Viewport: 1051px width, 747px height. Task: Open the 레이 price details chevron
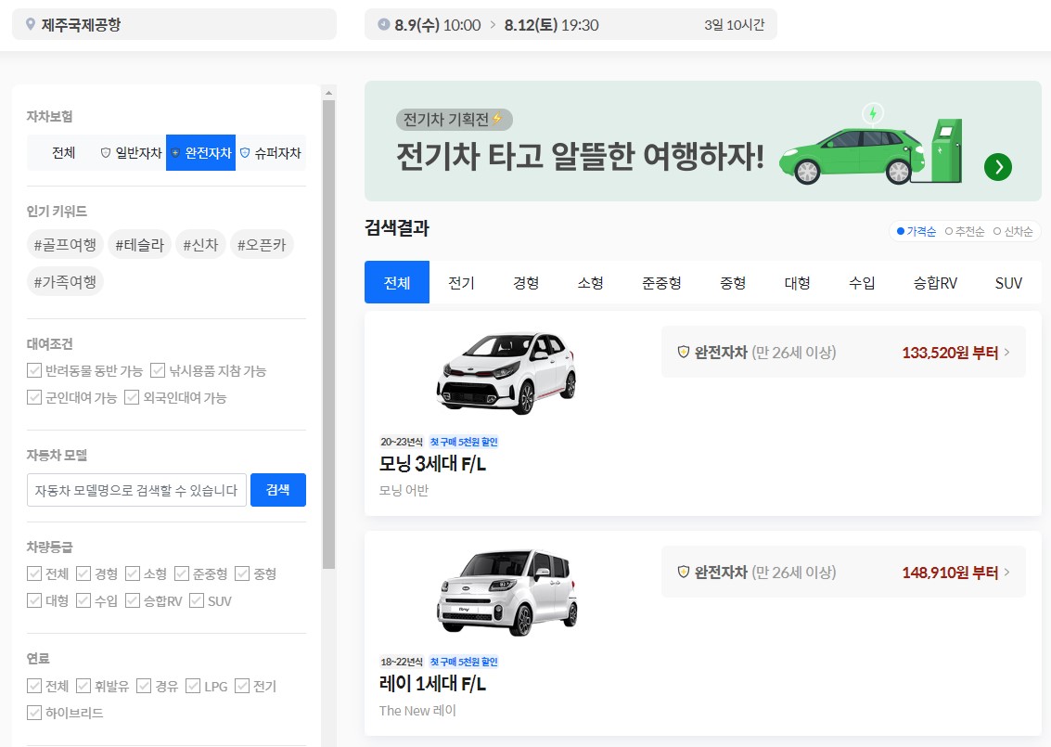pyautogui.click(x=1006, y=572)
